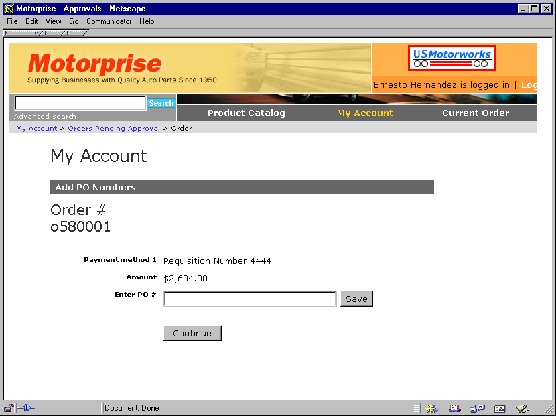This screenshot has width=556, height=416.
Task: Click the Log out link
Action: [x=529, y=85]
